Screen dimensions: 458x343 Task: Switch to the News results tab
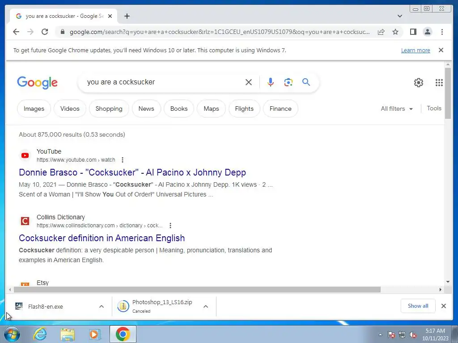(146, 109)
